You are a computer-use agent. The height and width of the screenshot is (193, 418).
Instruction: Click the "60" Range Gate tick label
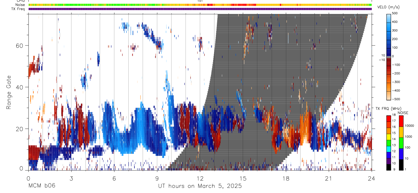[19, 45]
